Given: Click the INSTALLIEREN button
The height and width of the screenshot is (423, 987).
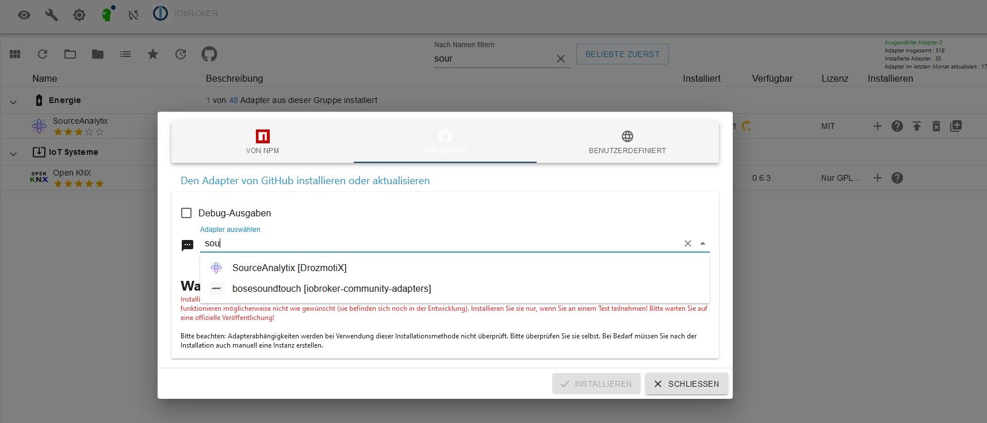Looking at the screenshot, I should point(596,384).
